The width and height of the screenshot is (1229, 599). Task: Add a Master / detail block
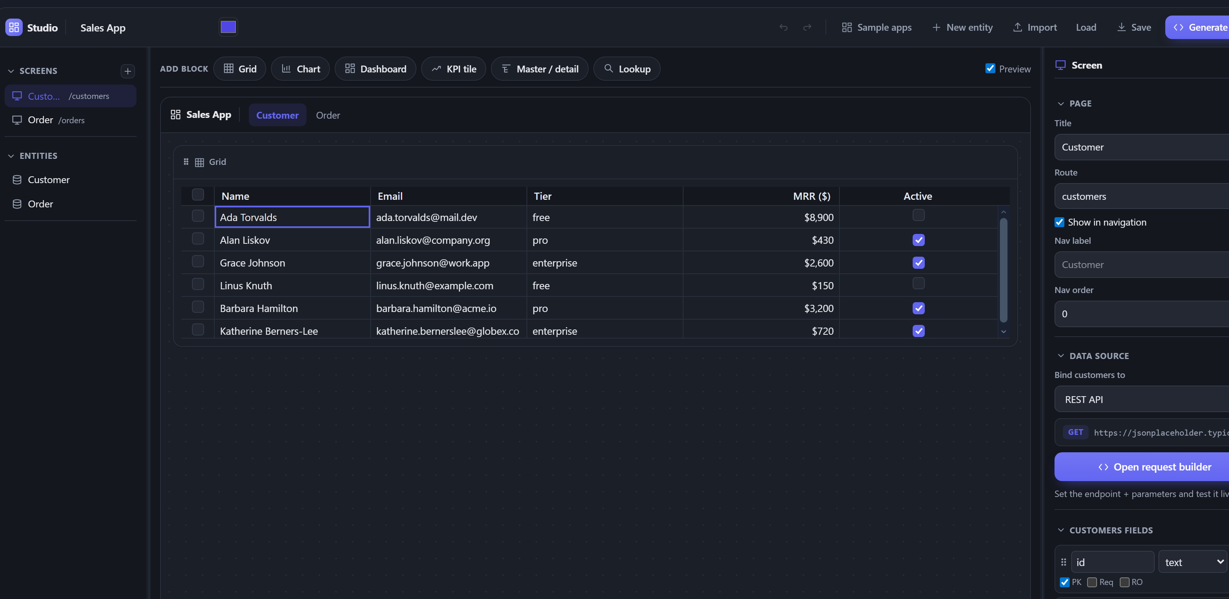click(x=540, y=69)
